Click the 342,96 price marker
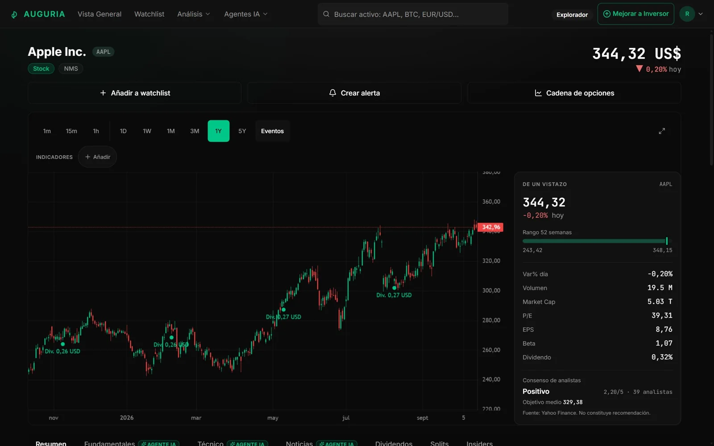 tap(490, 227)
